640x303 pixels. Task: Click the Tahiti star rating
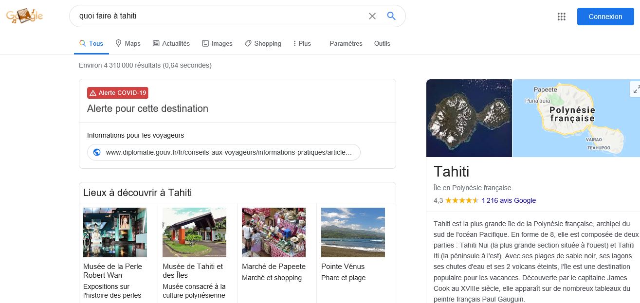(461, 200)
